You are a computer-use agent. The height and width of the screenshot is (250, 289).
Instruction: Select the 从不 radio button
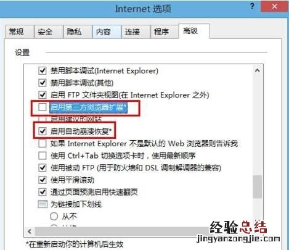pos(54,216)
